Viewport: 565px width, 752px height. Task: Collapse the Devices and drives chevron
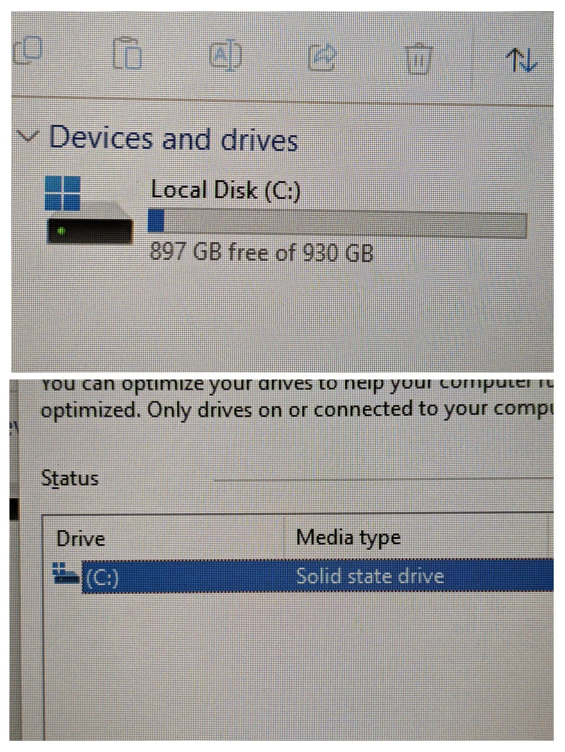pyautogui.click(x=28, y=137)
